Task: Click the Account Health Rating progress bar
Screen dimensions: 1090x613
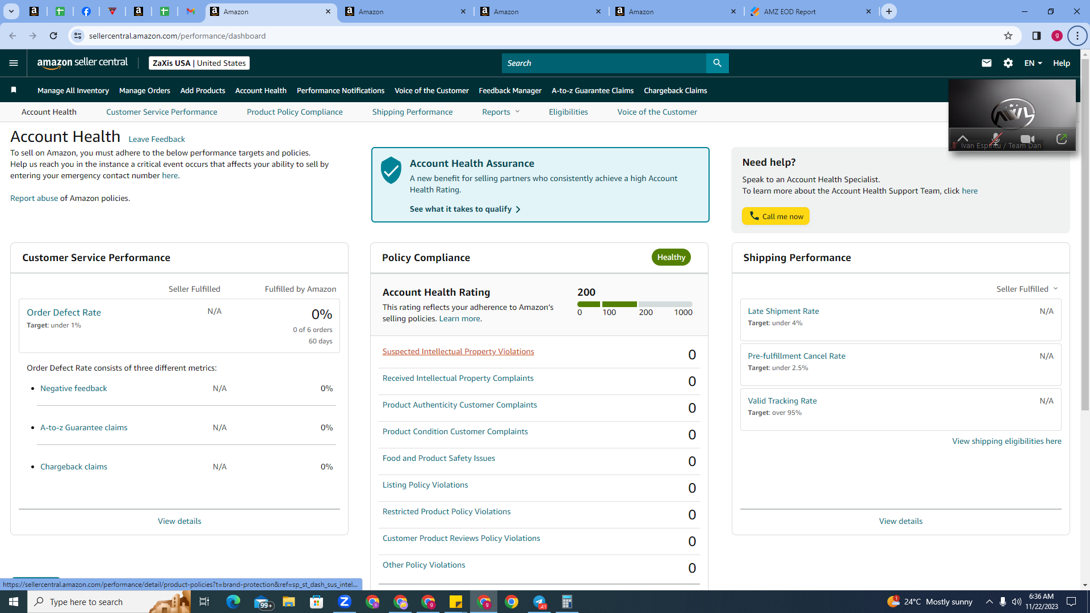Action: 635,304
